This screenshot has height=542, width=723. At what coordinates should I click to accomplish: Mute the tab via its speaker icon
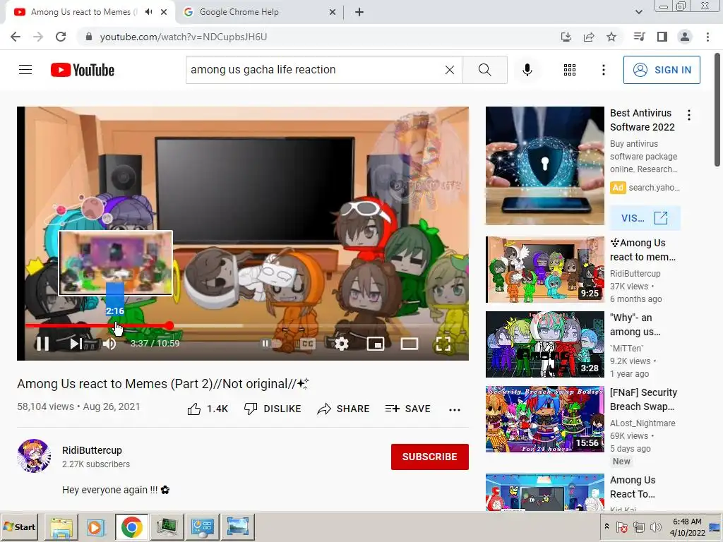point(148,12)
